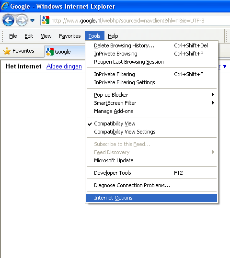
Task: Click the Internet Explorer logo in title bar
Action: click(5, 6)
